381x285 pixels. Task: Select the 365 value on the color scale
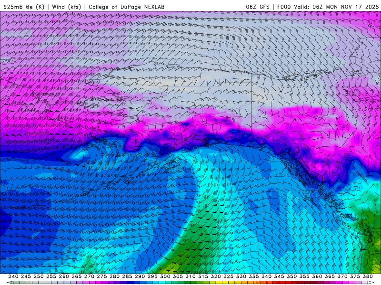pos(330,276)
